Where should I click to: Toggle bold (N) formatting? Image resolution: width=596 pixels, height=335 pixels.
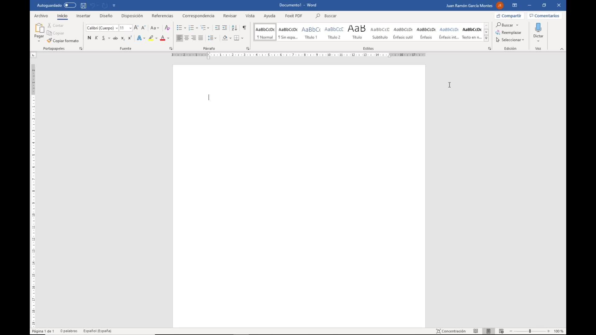[89, 38]
